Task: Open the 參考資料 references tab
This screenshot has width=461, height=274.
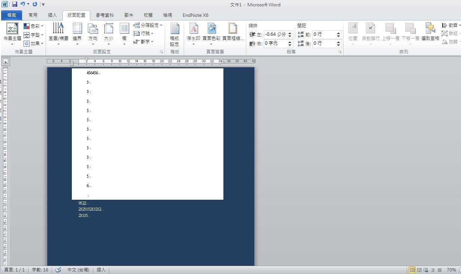Action: [x=104, y=15]
